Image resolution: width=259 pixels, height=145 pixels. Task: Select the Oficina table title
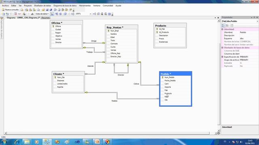point(57,23)
